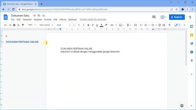Viewport: 196px width, 110px height.
Task: Open the File menu
Action: 13,20
